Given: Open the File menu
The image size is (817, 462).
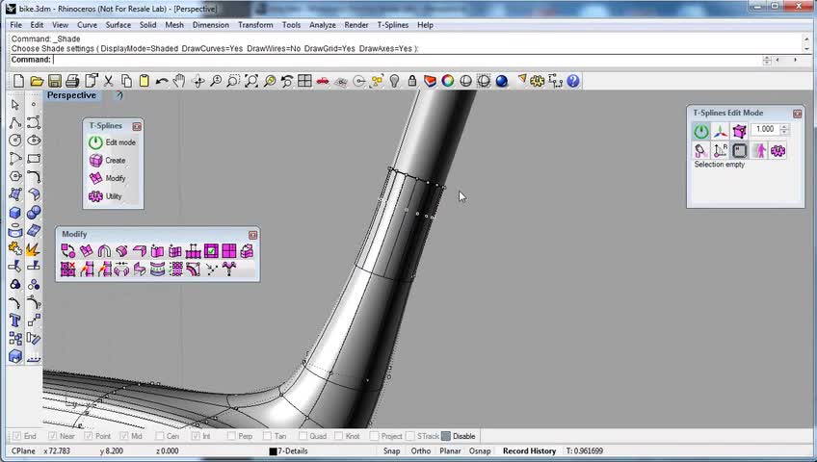Looking at the screenshot, I should point(15,25).
